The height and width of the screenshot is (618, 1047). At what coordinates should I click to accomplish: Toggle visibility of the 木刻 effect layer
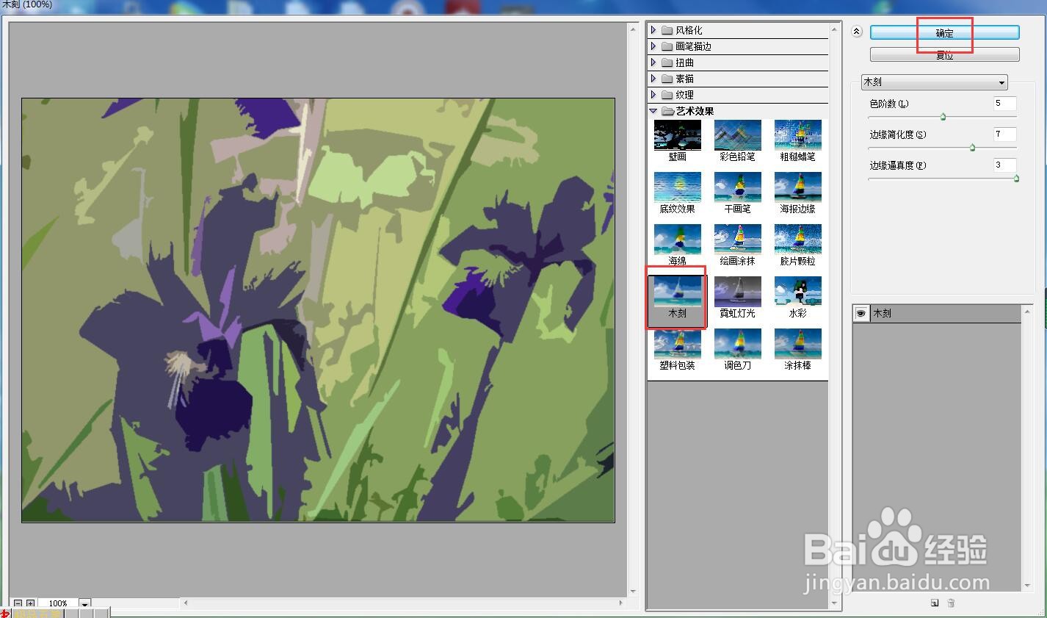pyautogui.click(x=861, y=314)
